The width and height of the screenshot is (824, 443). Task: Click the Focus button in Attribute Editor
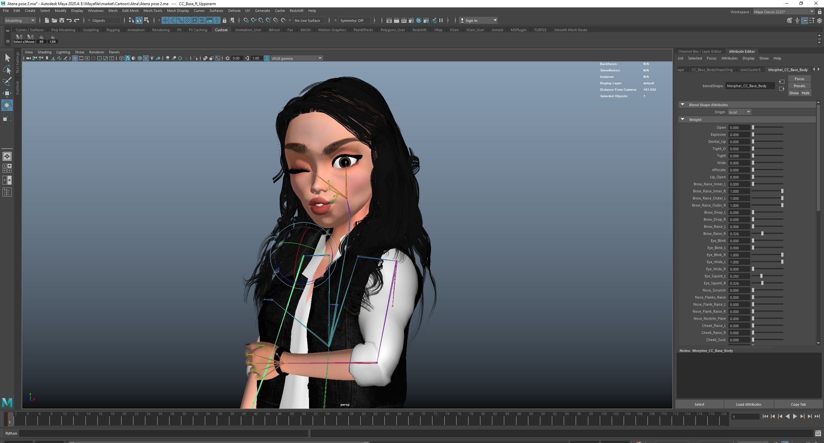[800, 79]
